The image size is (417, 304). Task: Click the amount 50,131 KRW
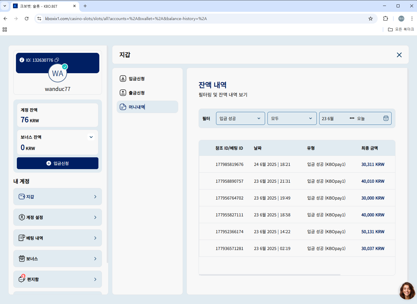click(373, 232)
